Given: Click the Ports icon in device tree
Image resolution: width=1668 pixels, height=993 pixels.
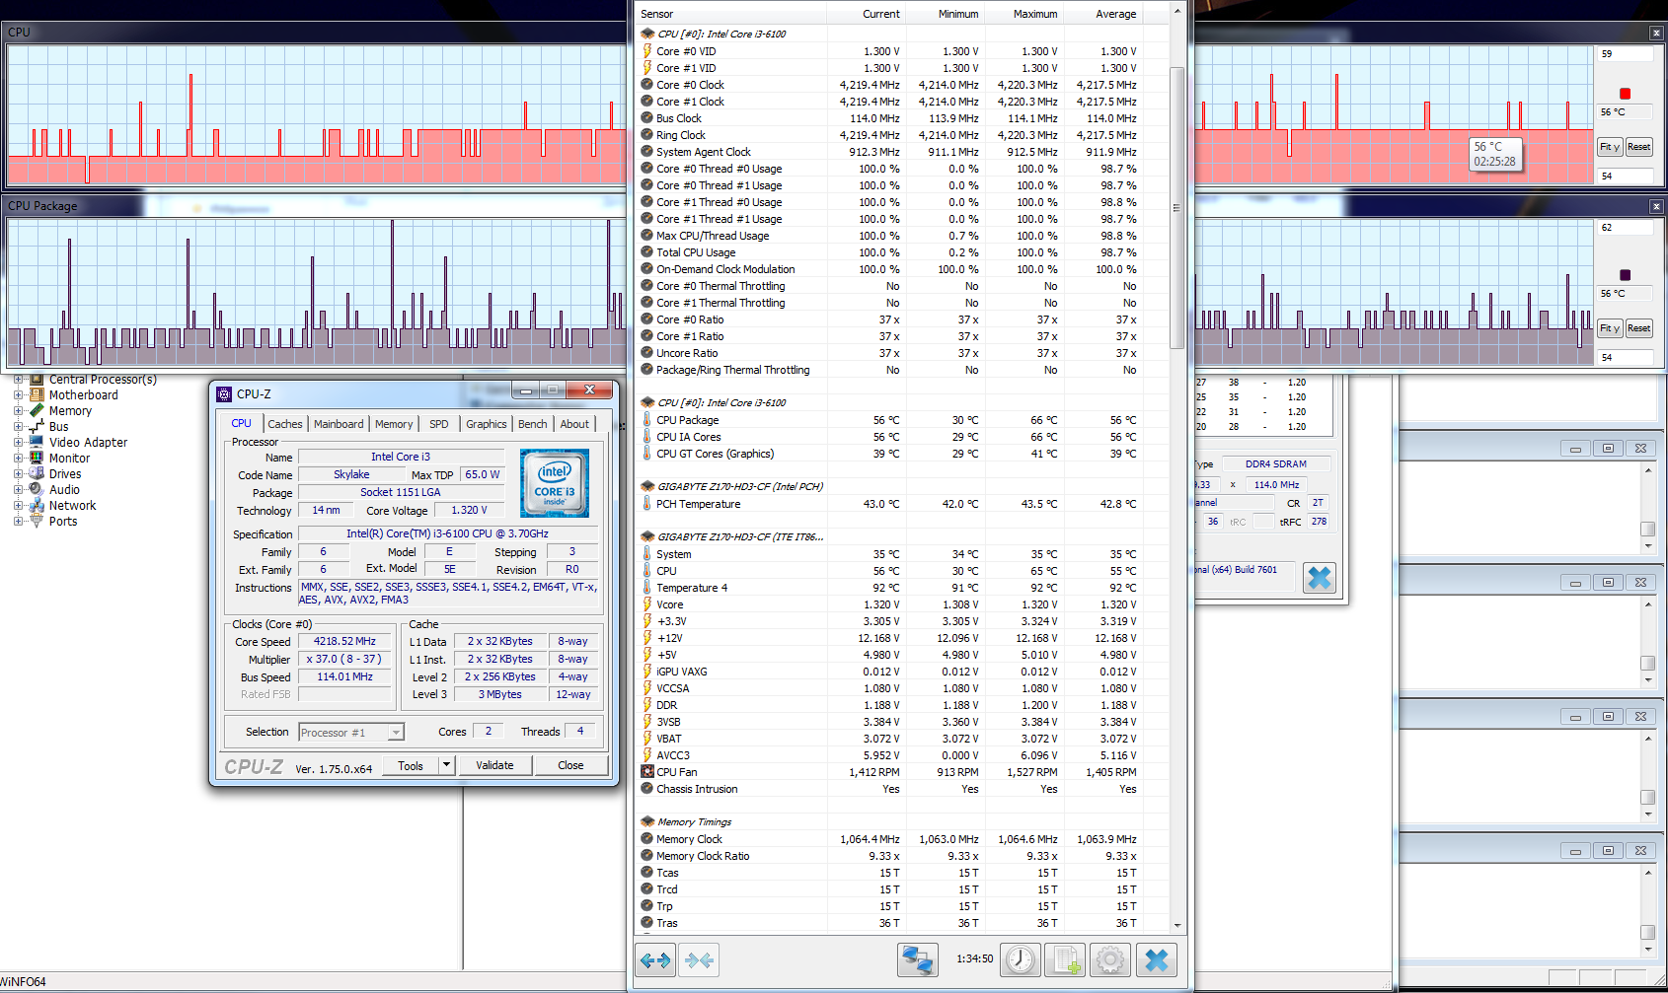Looking at the screenshot, I should [x=37, y=522].
